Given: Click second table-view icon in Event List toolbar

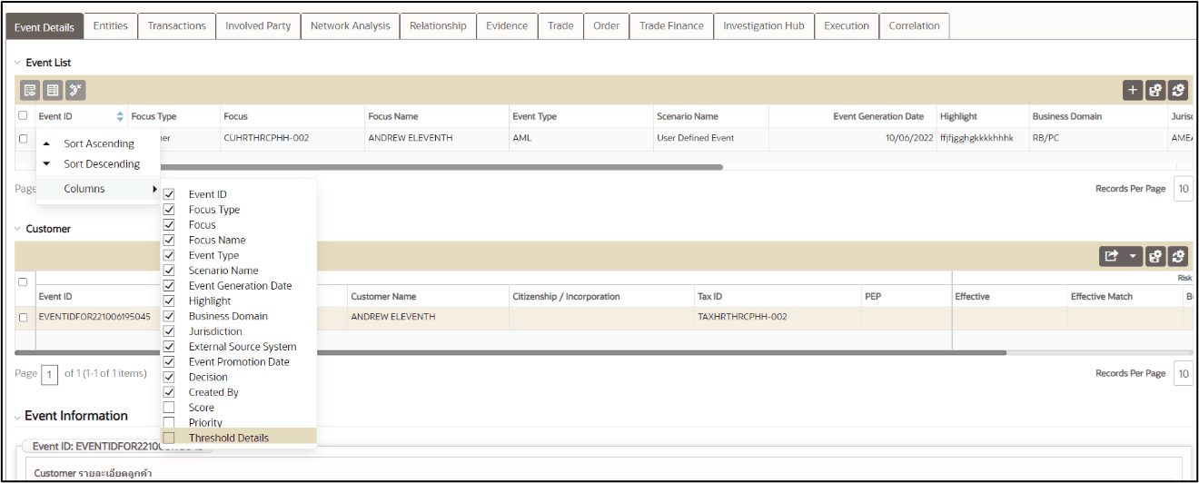Looking at the screenshot, I should tap(53, 90).
